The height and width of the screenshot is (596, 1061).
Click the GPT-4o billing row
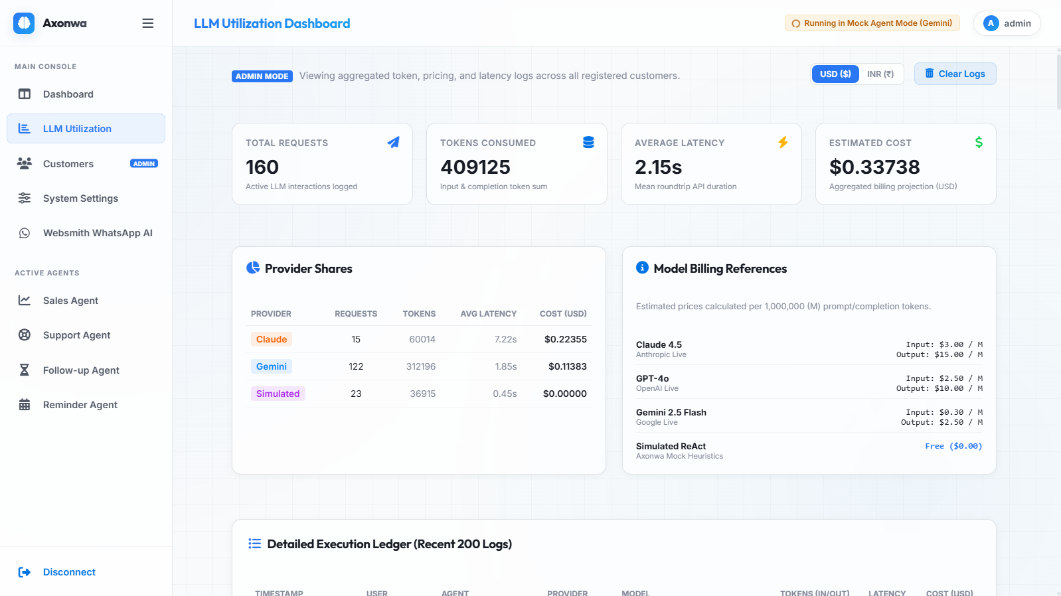point(809,383)
